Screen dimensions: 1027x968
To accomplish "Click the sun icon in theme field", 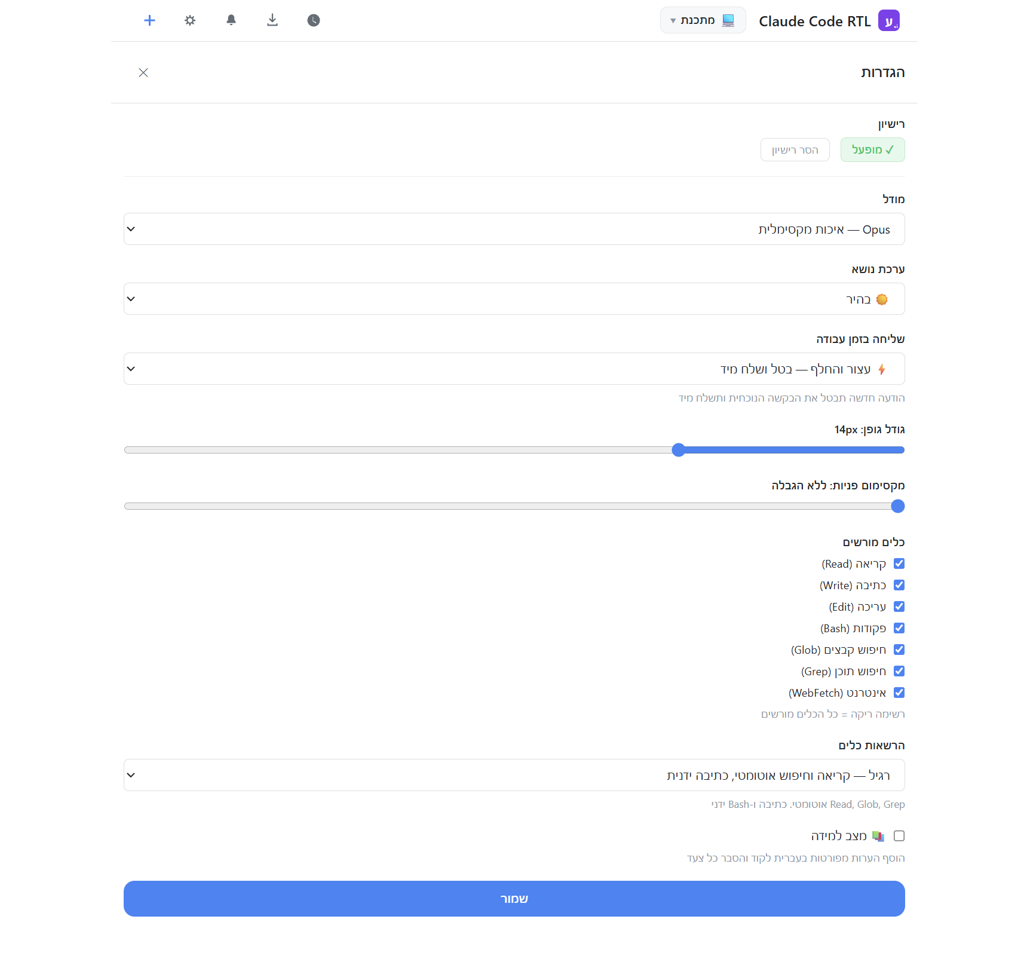I will pyautogui.click(x=882, y=299).
